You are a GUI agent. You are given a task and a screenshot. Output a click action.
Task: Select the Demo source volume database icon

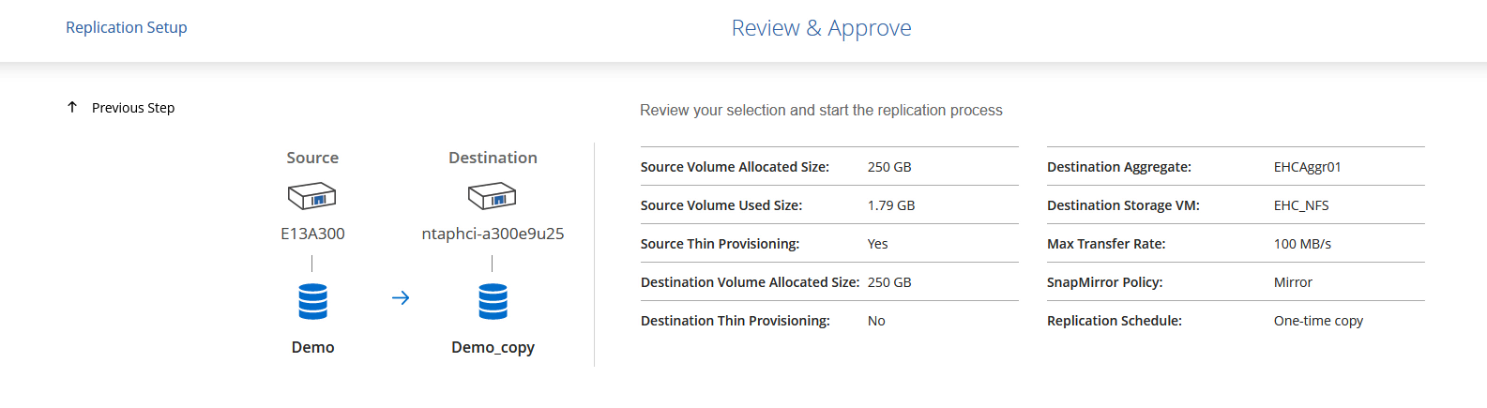point(312,301)
